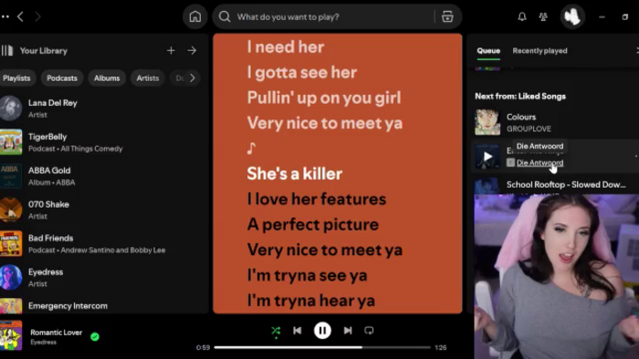
Task: Seek within the song progress bar
Action: pyautogui.click(x=322, y=347)
